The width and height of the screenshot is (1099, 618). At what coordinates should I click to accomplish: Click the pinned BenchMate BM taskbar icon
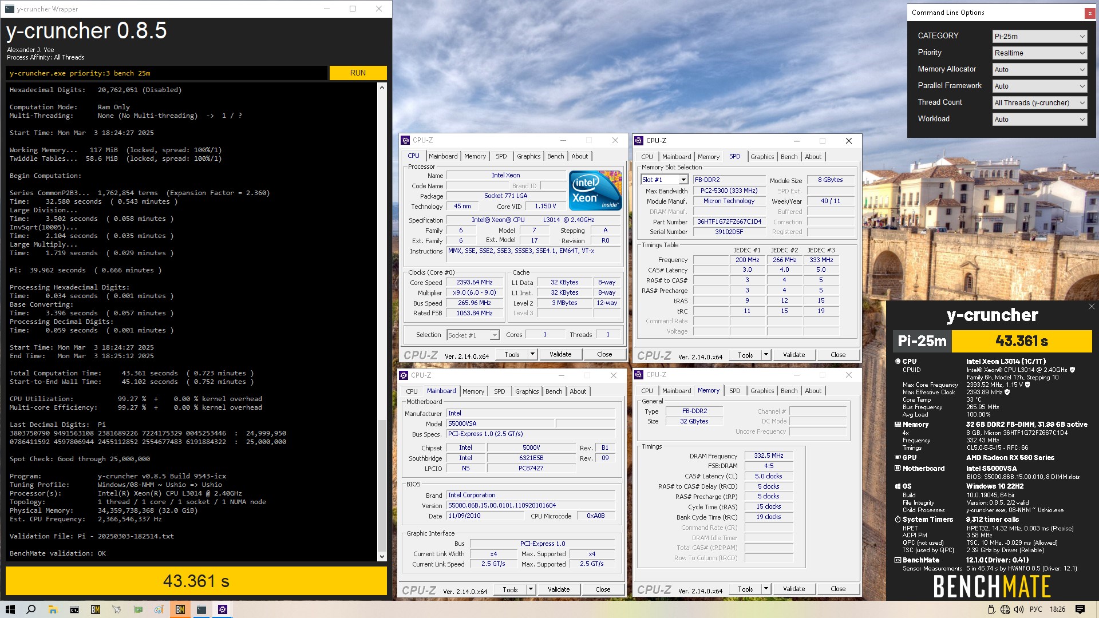point(96,609)
